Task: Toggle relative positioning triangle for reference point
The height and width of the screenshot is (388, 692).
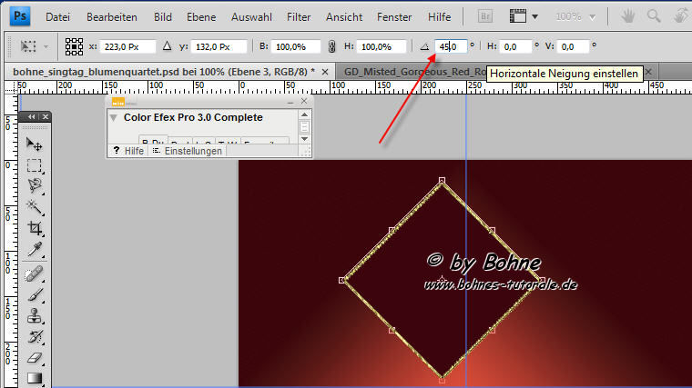Action: (167, 46)
